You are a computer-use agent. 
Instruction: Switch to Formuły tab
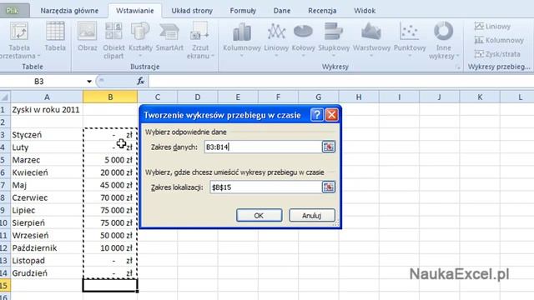pyautogui.click(x=243, y=11)
